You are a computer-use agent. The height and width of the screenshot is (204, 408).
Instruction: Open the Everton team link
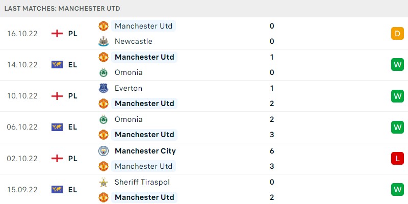coord(129,88)
